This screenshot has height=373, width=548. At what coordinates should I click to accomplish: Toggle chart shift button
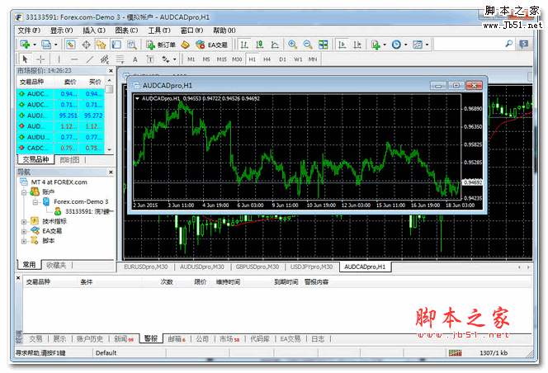point(357,45)
